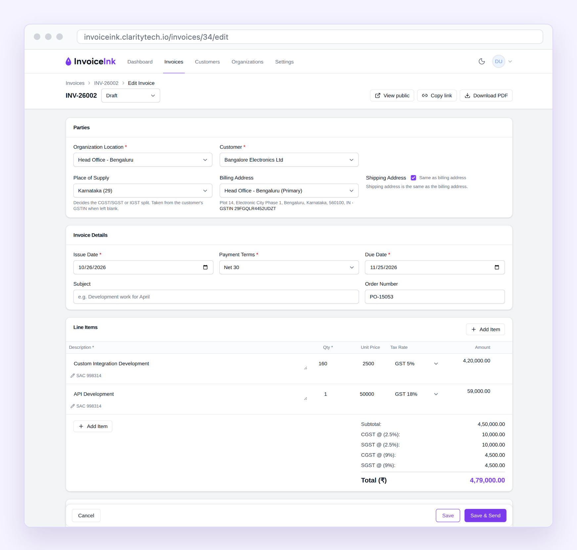Image resolution: width=577 pixels, height=550 pixels.
Task: Click the Download PDF button
Action: pyautogui.click(x=486, y=96)
